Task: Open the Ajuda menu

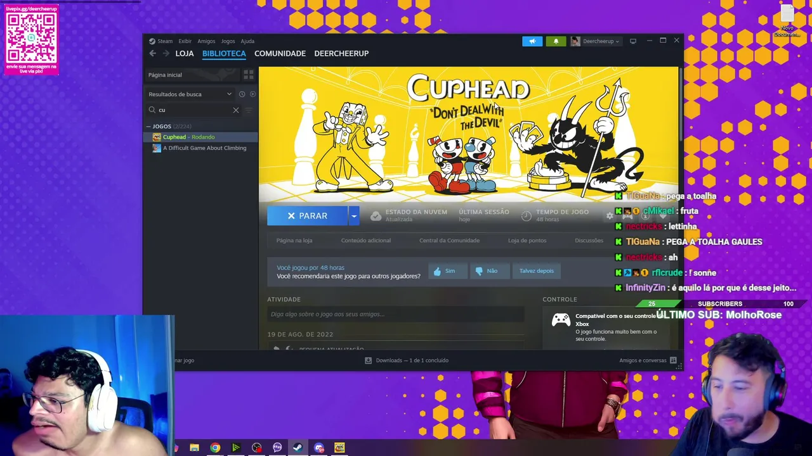Action: 247,41
